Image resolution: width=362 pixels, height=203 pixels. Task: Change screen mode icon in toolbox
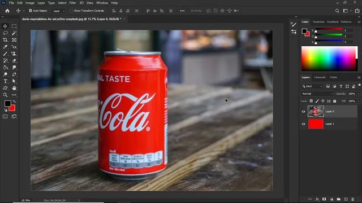(14, 117)
